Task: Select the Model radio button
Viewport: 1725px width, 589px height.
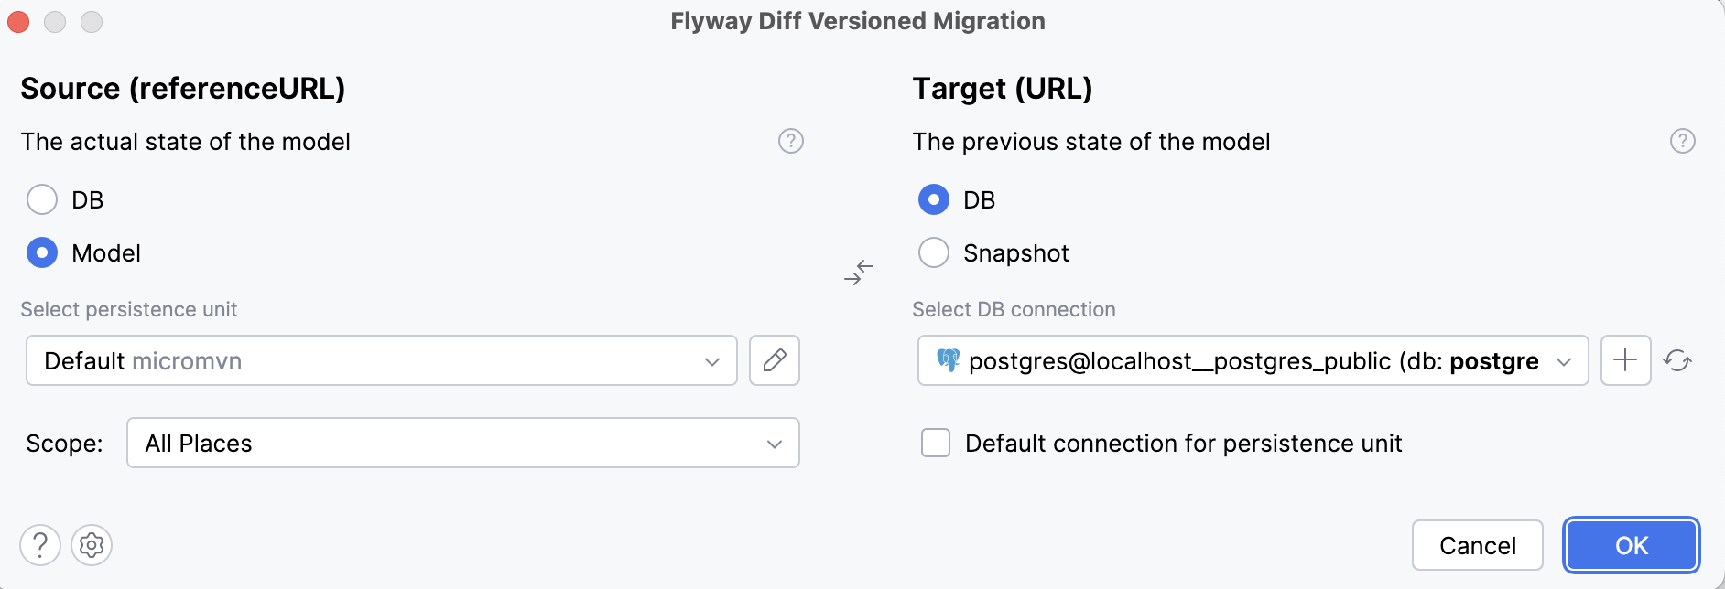Action: (x=42, y=252)
